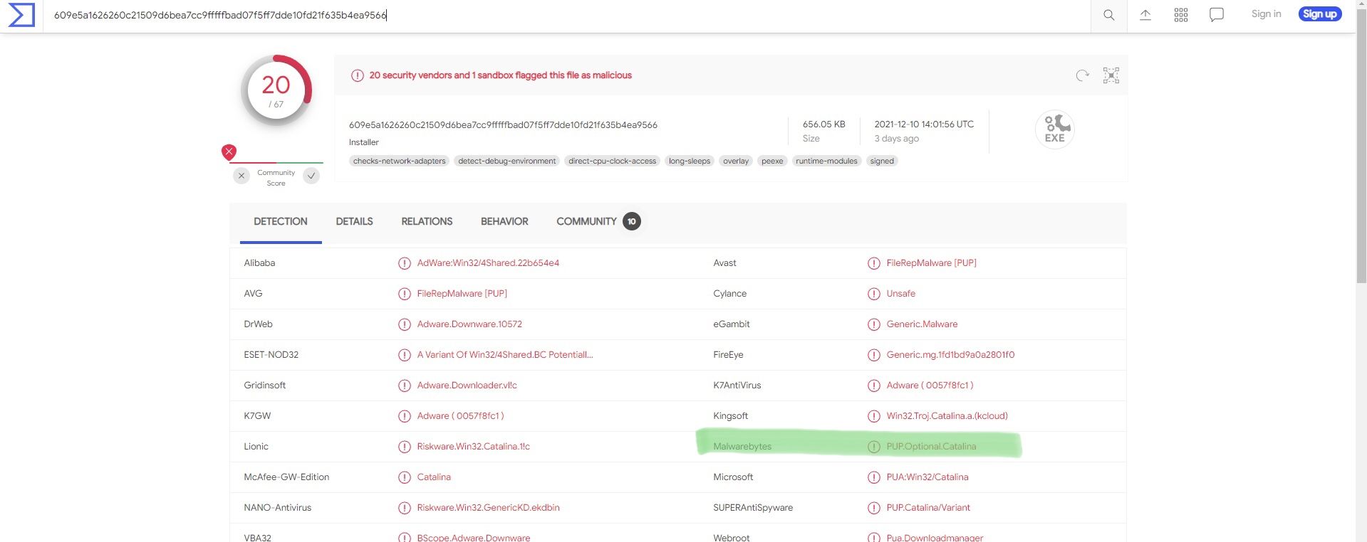Switch to the DETECTION tab

coord(281,221)
